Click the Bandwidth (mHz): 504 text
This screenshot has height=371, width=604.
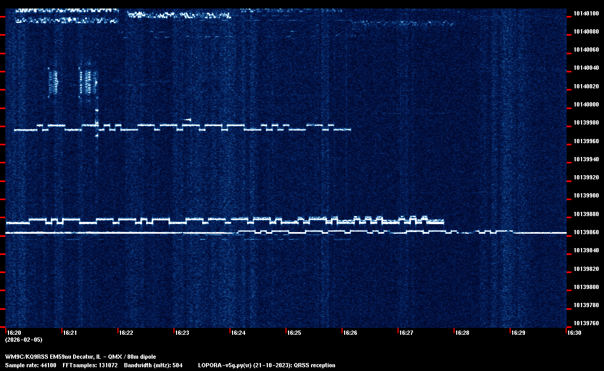coord(153,366)
